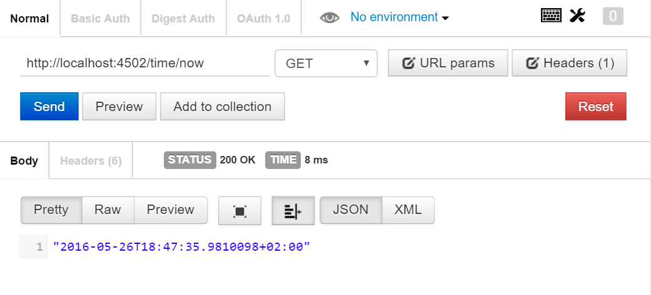Select Pretty response format

click(51, 210)
